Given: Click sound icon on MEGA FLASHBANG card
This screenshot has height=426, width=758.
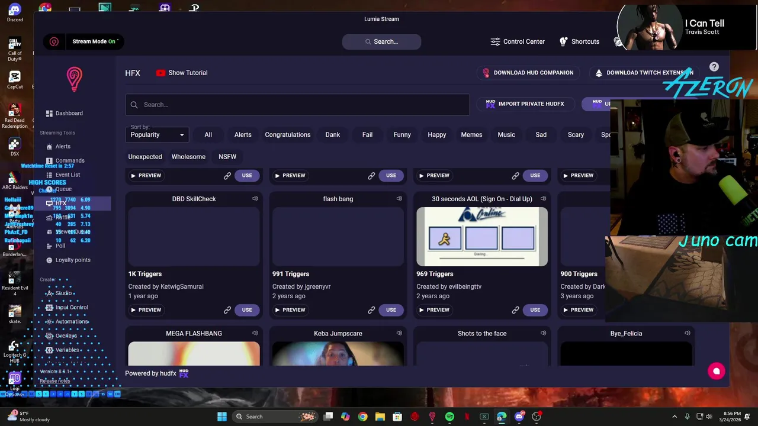Looking at the screenshot, I should click(255, 333).
